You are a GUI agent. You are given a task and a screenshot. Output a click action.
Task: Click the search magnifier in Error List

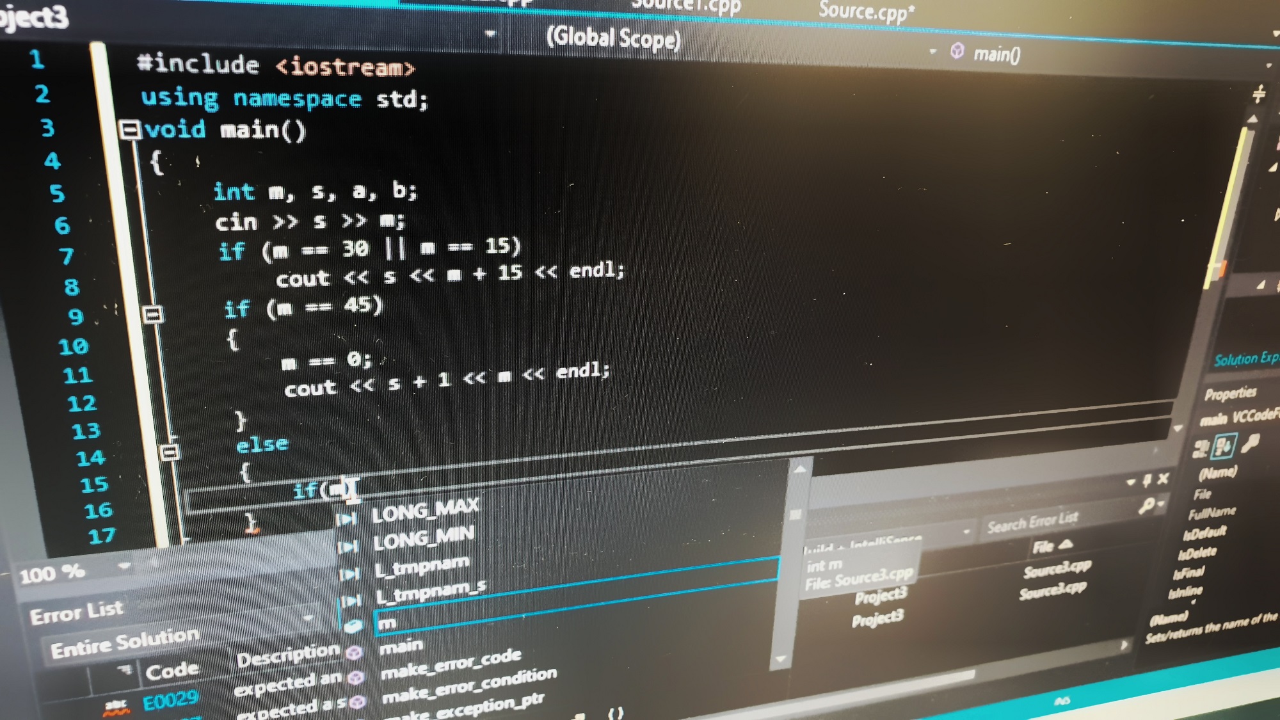[x=1146, y=506]
